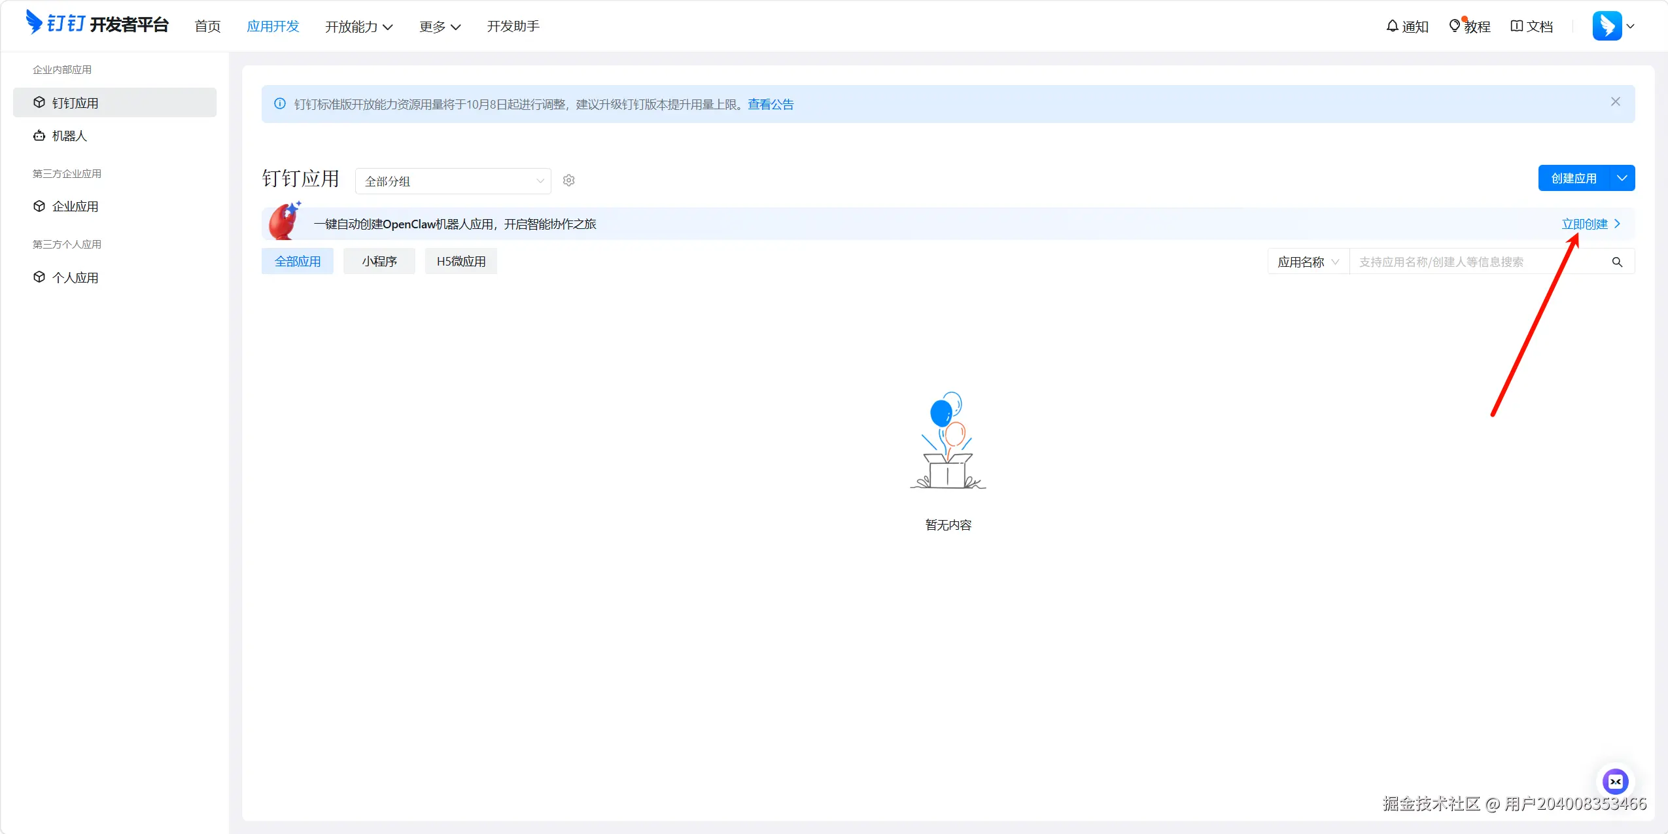Image resolution: width=1668 pixels, height=834 pixels.
Task: Select 个人应用 in the sidebar
Action: pos(114,277)
